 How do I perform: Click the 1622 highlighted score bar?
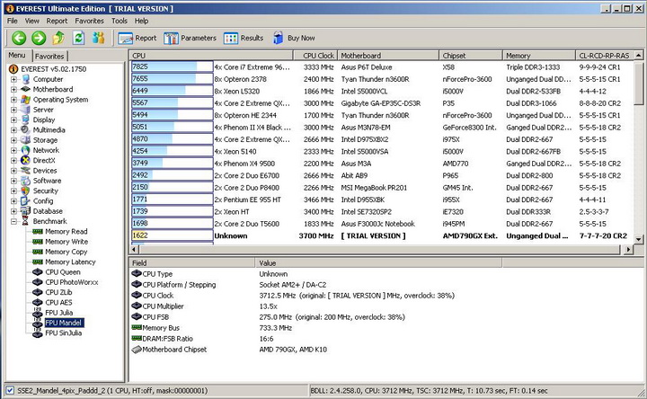pos(172,235)
